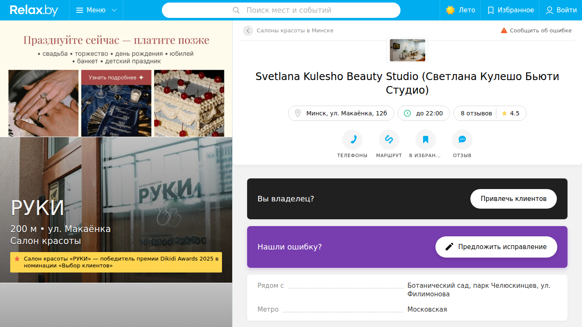Open the Меню hamburger dropdown

click(x=96, y=10)
